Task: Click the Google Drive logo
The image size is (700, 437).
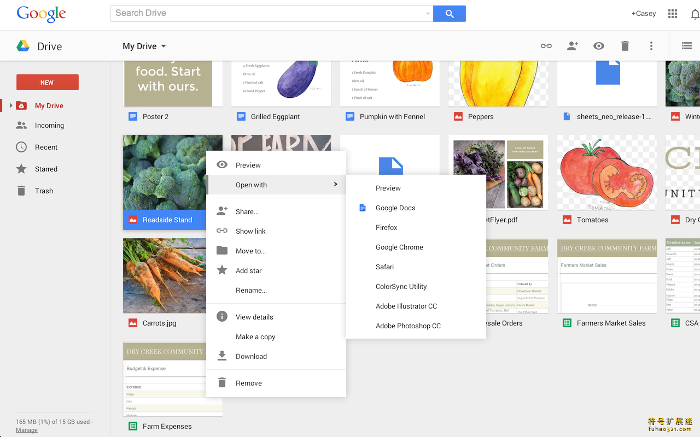Action: [x=23, y=46]
